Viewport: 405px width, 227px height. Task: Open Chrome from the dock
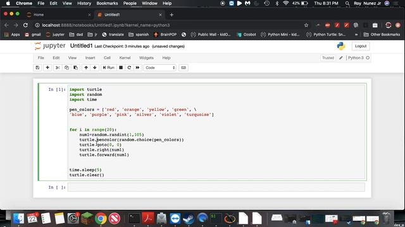[101, 219]
